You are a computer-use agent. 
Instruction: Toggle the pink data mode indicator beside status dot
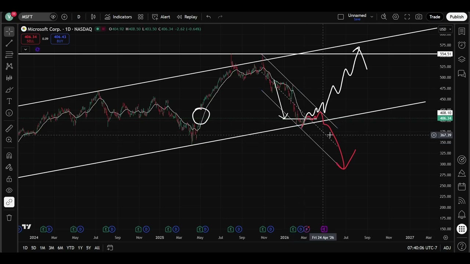point(103,29)
